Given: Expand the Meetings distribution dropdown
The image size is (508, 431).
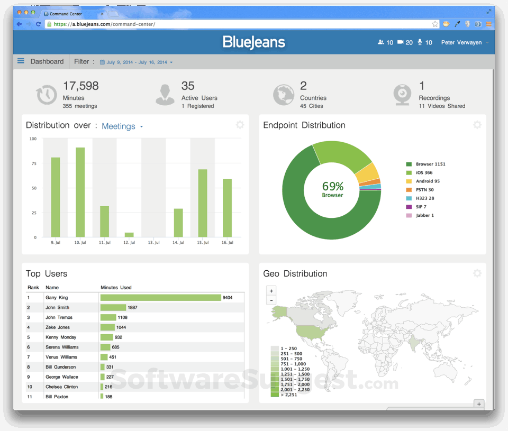Looking at the screenshot, I should click(122, 126).
